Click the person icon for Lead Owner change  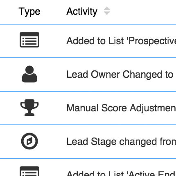29,74
